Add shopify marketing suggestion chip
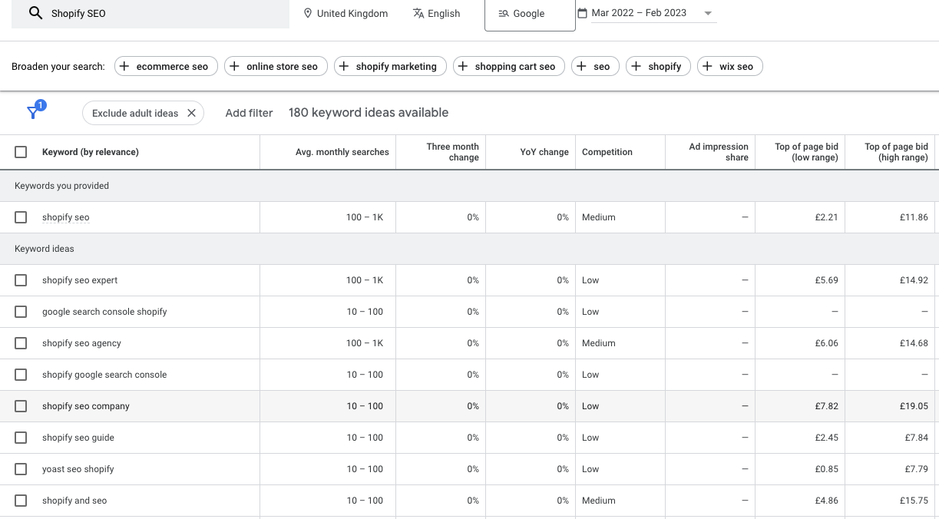 390,67
